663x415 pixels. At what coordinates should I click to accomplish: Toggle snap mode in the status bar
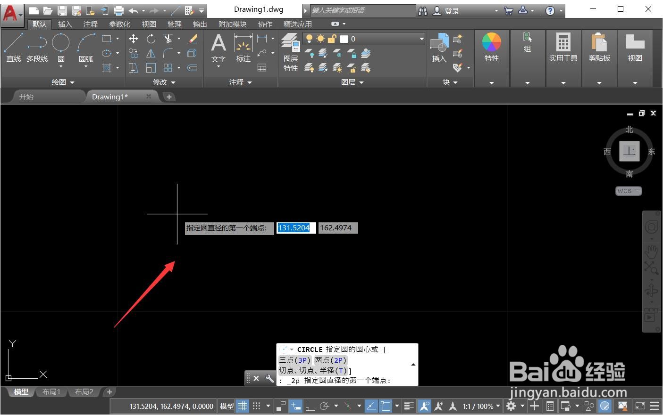coord(257,406)
